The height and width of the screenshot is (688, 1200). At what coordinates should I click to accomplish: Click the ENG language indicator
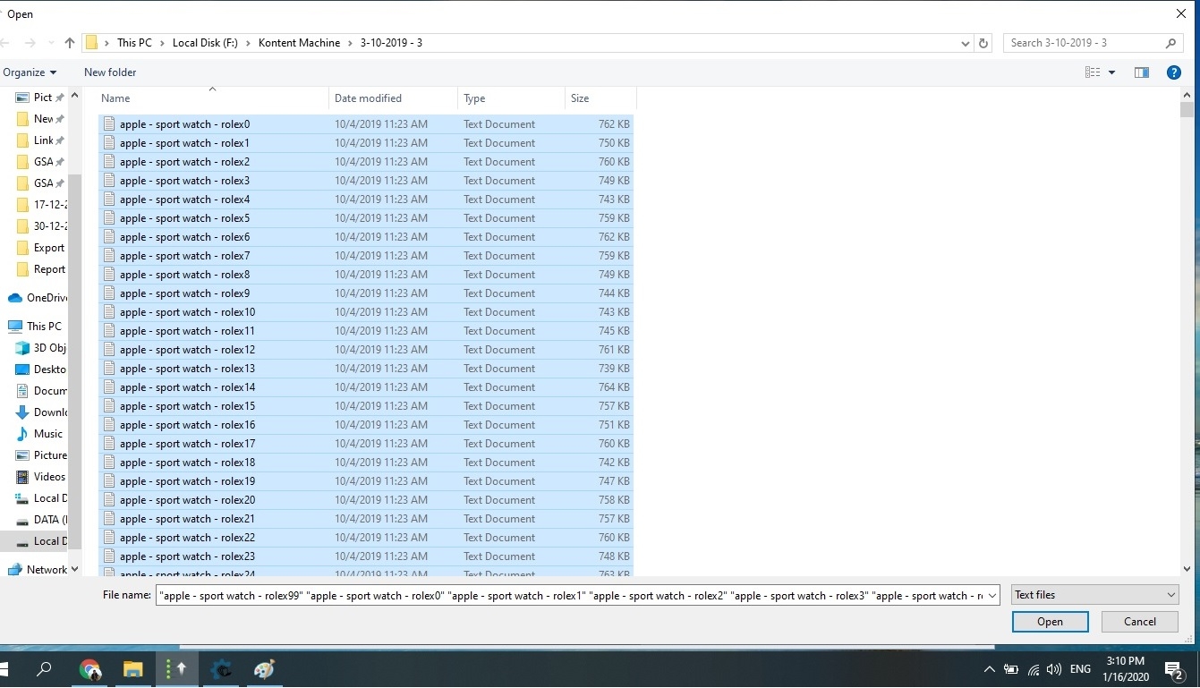click(1080, 669)
